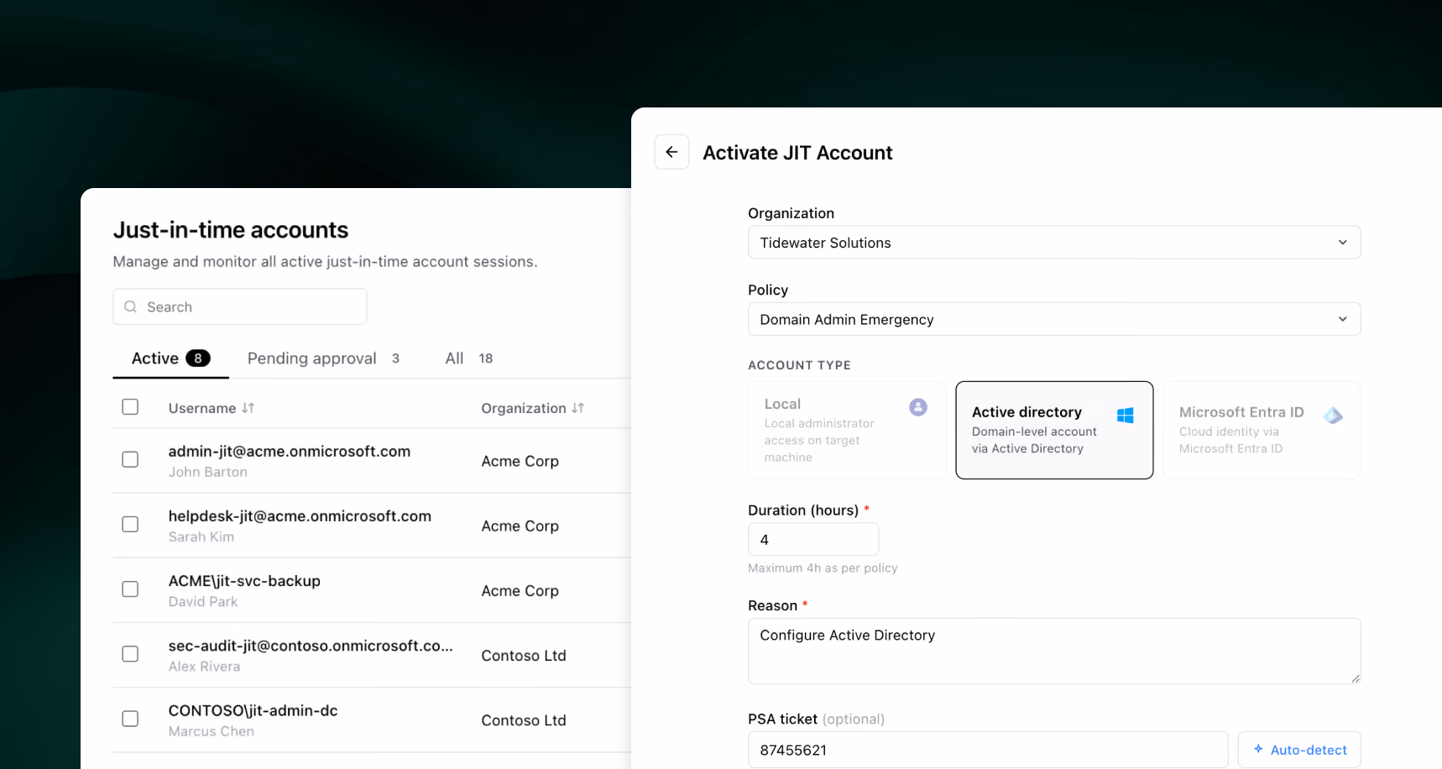Click Acme Corp in the admin-jit row
This screenshot has width=1442, height=769.
click(520, 461)
